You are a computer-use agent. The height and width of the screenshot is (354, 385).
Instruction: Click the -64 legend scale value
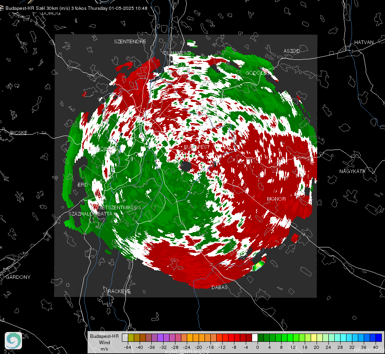click(x=128, y=347)
